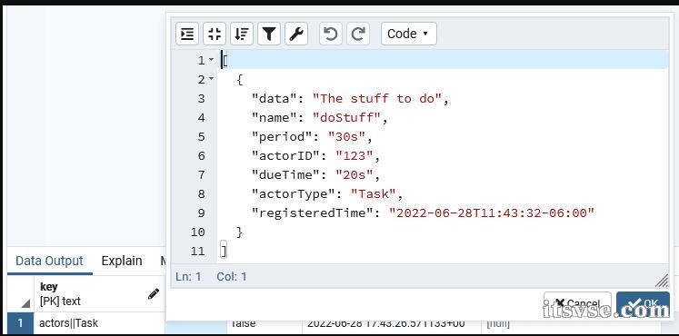This screenshot has width=679, height=336.
Task: Select all rows via table corner
Action: pos(20,294)
